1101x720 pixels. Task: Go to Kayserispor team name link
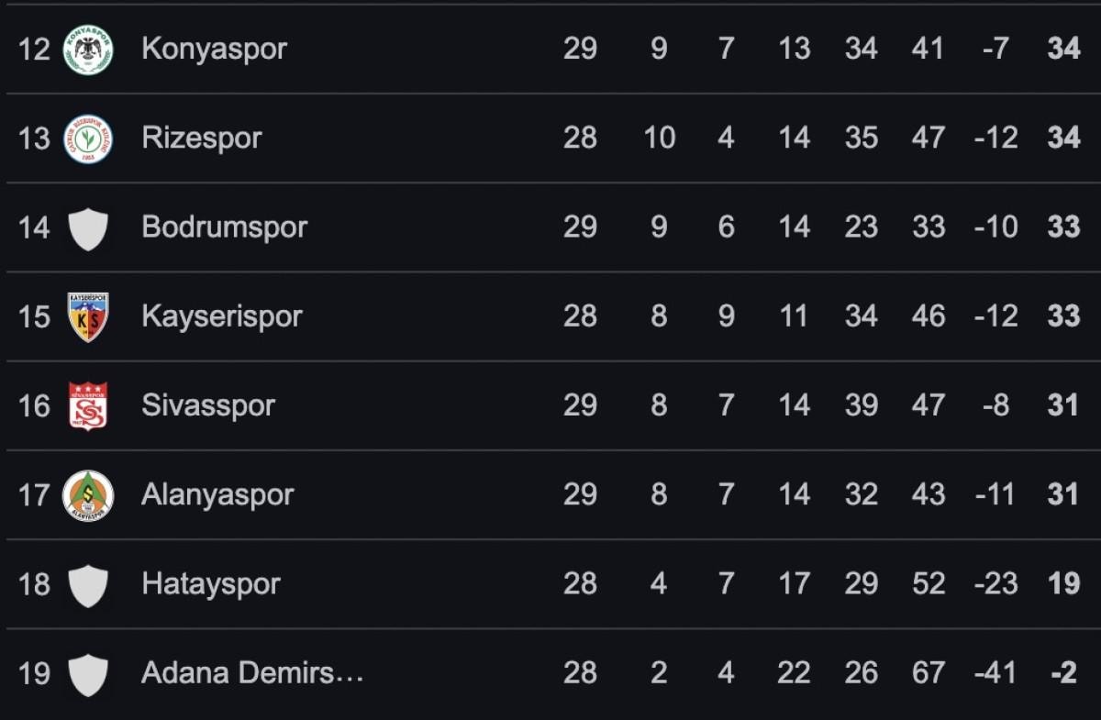point(221,316)
